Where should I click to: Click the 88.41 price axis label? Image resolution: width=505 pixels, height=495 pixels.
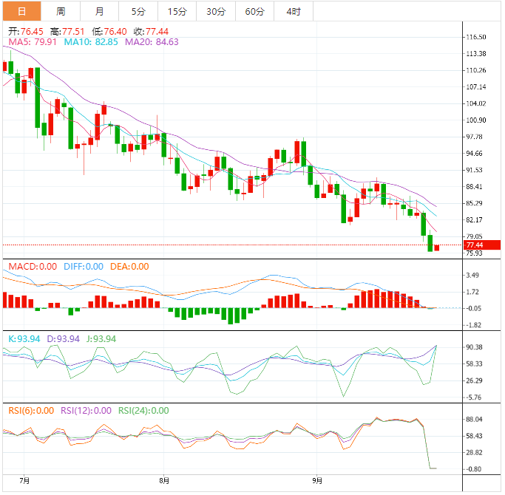click(474, 187)
